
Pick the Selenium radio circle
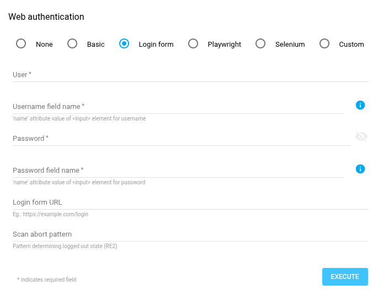click(x=260, y=43)
